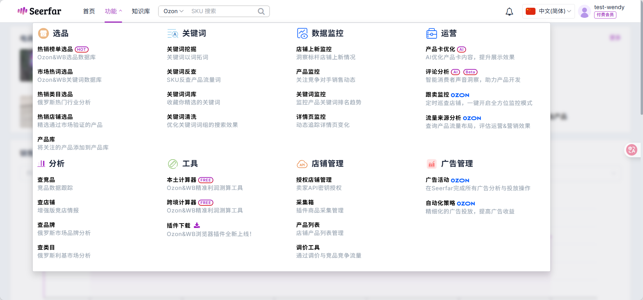Viewport: 643px width, 300px height.
Task: Open 查竞品 analysis
Action: click(x=46, y=180)
